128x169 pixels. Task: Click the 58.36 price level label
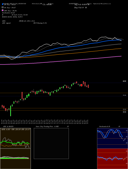[124, 95]
